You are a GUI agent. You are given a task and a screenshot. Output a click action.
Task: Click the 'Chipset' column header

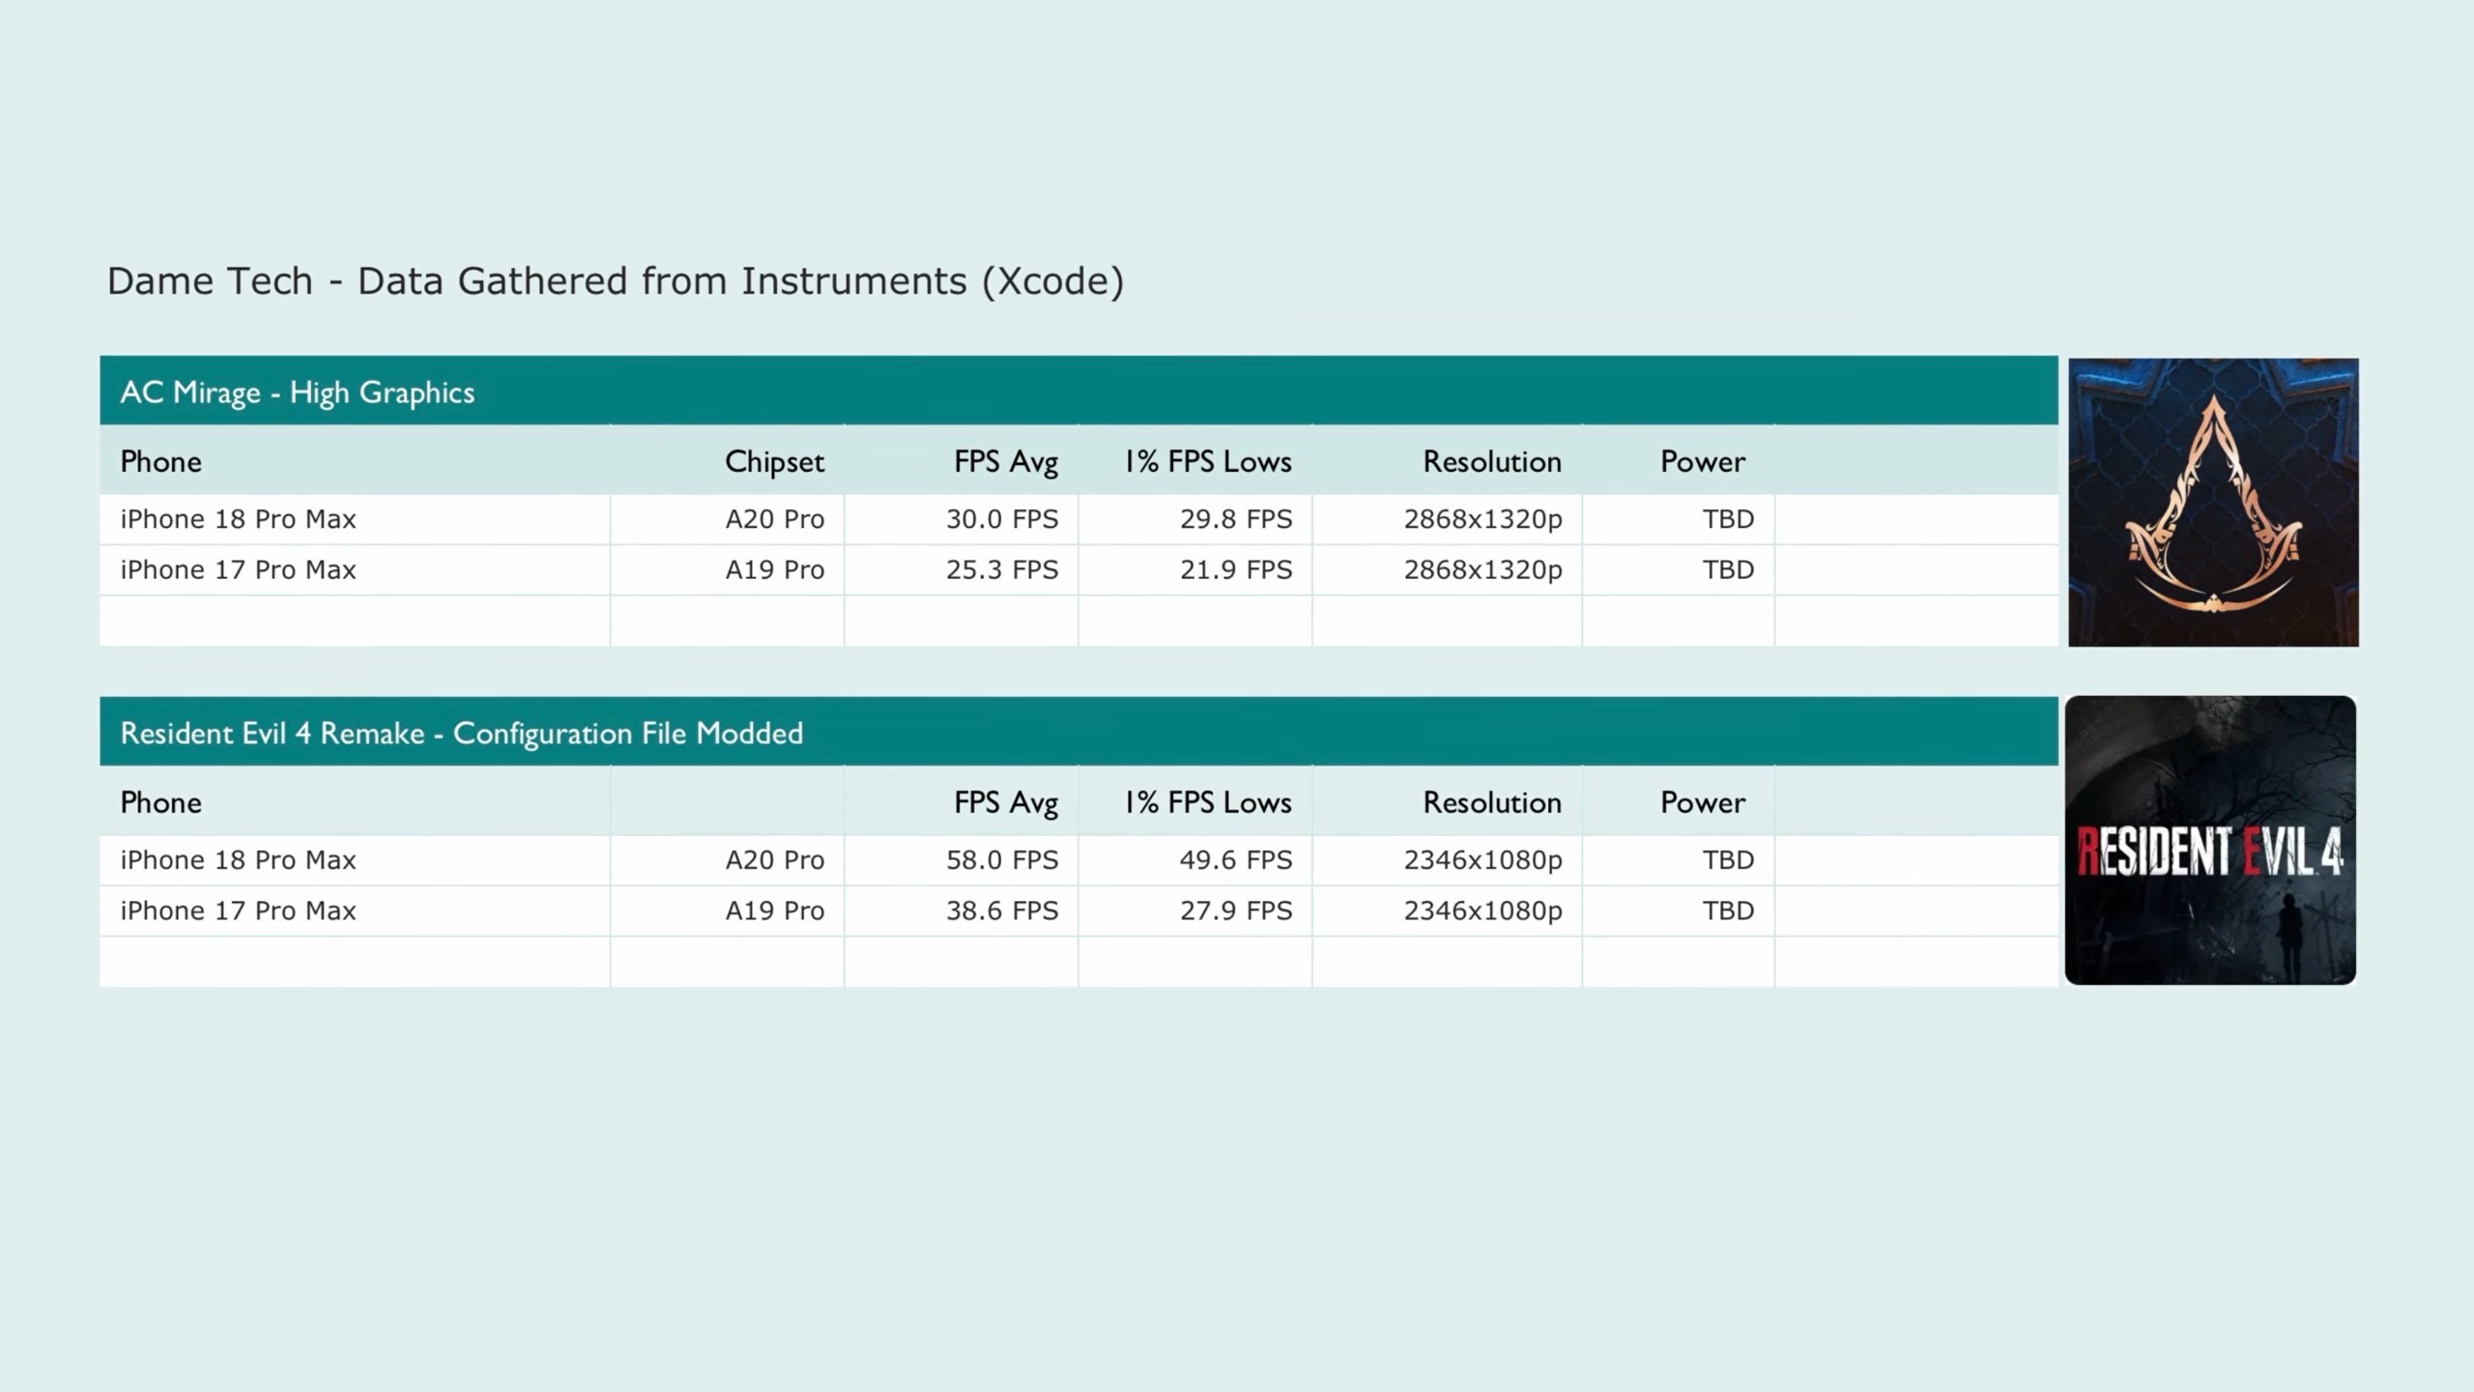(774, 462)
